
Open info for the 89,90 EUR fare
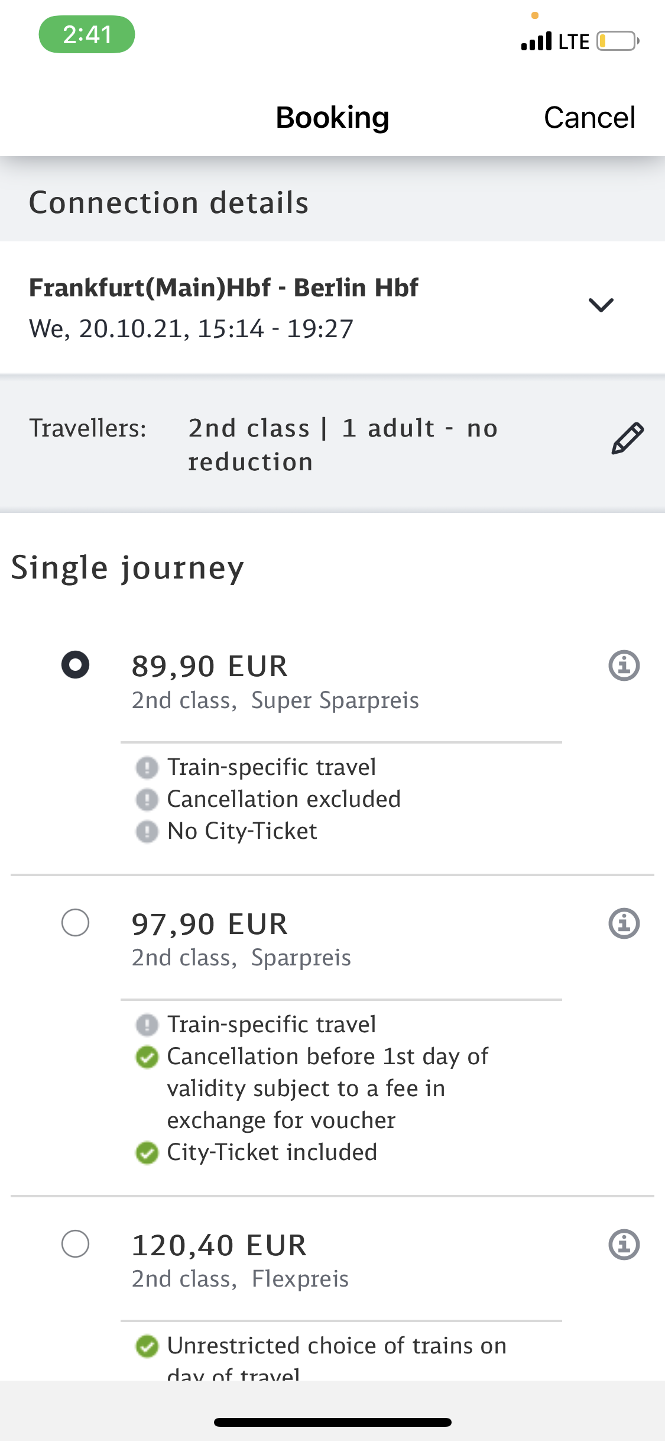point(624,665)
